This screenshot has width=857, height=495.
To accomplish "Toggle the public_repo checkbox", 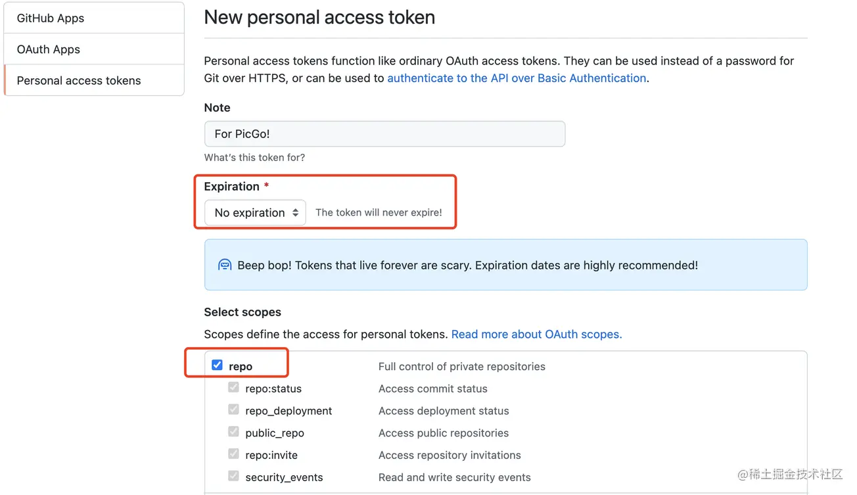I will [233, 432].
